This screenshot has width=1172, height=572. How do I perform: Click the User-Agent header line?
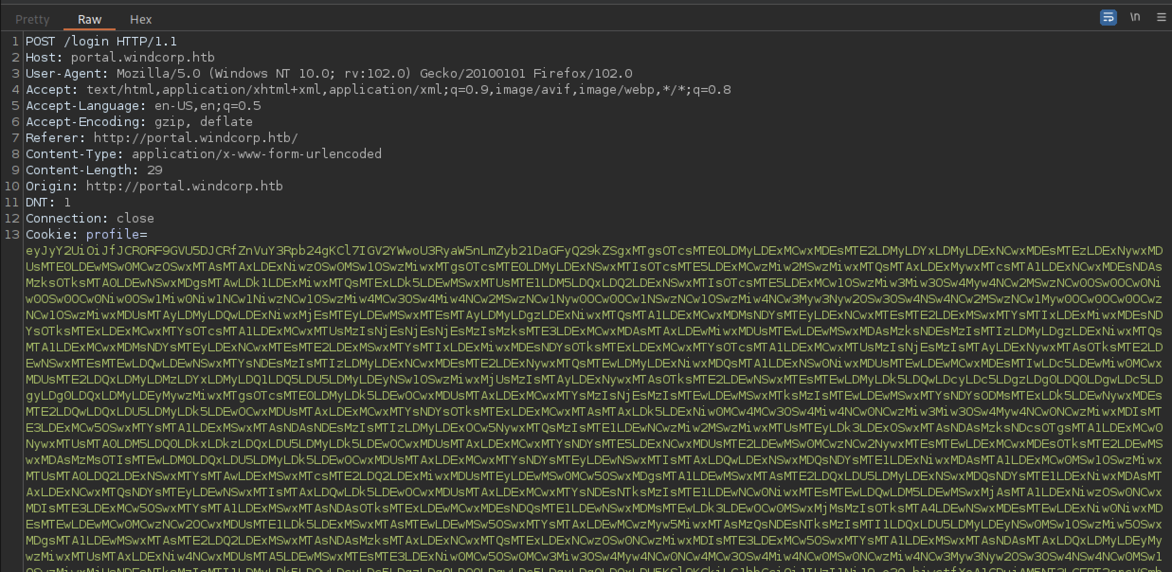pos(328,74)
